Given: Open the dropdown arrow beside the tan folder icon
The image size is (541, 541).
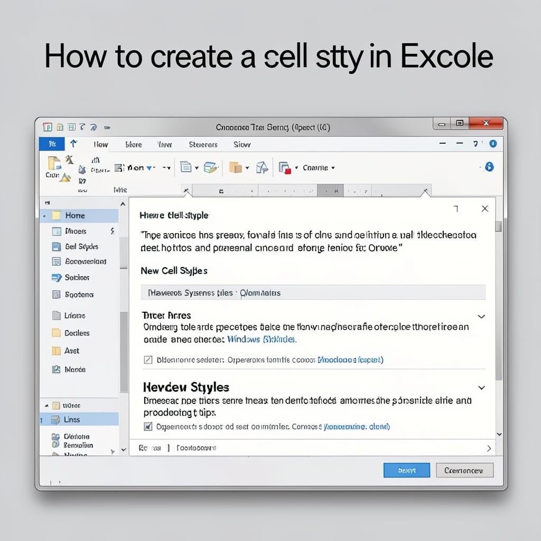Looking at the screenshot, I should pyautogui.click(x=247, y=168).
